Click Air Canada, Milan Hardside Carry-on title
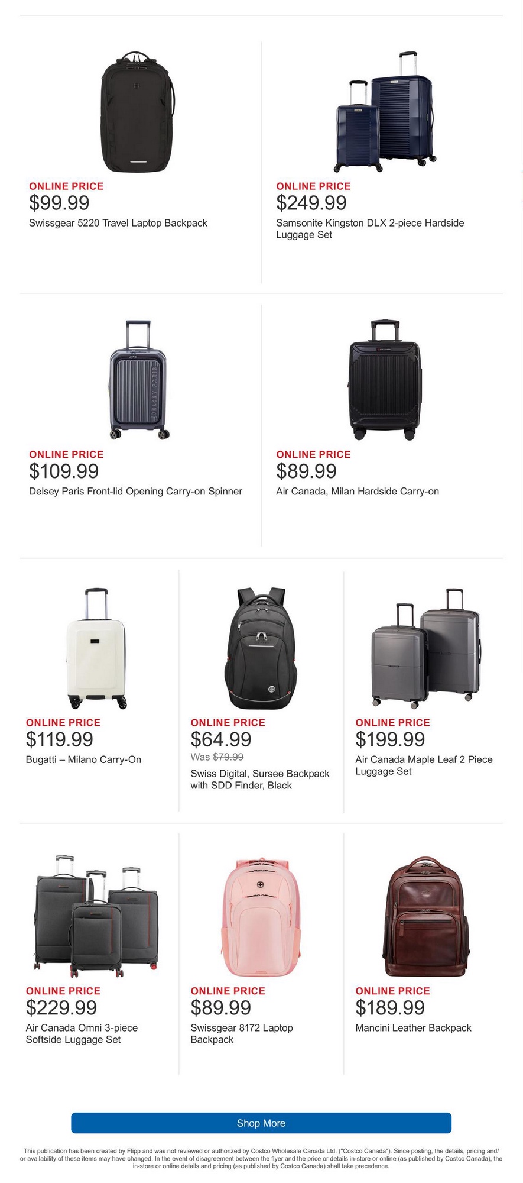Viewport: 523px width, 1183px height. tap(358, 492)
